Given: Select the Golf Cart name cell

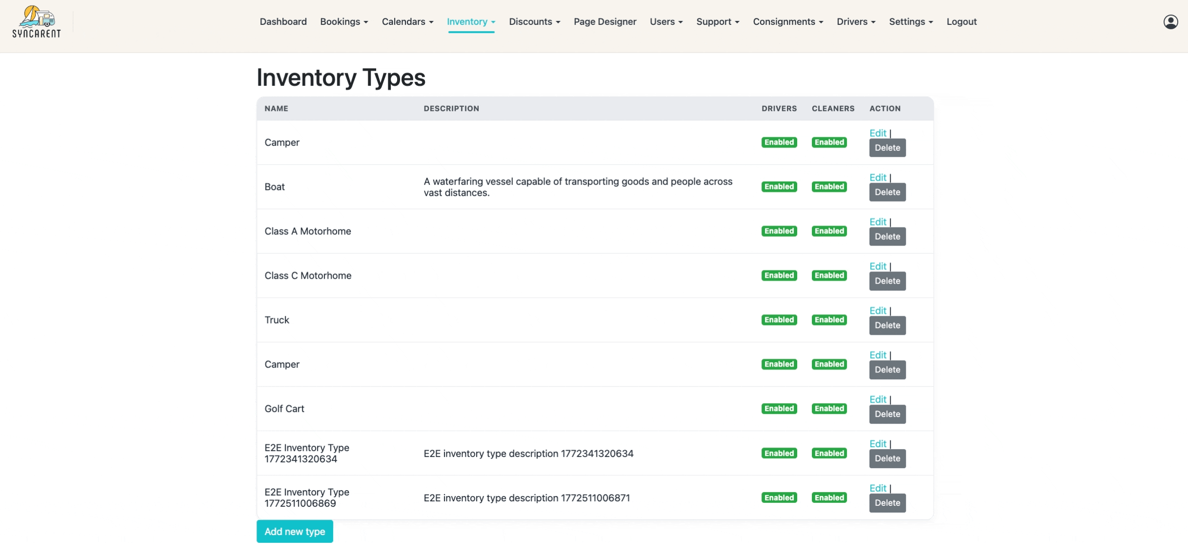Looking at the screenshot, I should click(x=284, y=409).
